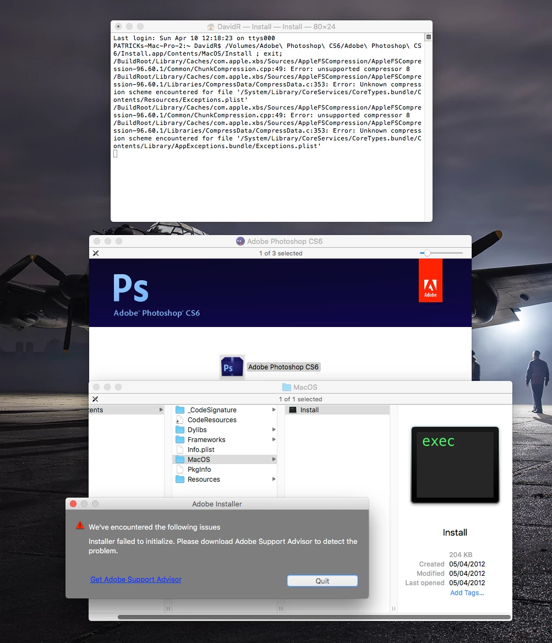Click the large Ps logo in banner
This screenshot has height=643, width=552.
[130, 288]
